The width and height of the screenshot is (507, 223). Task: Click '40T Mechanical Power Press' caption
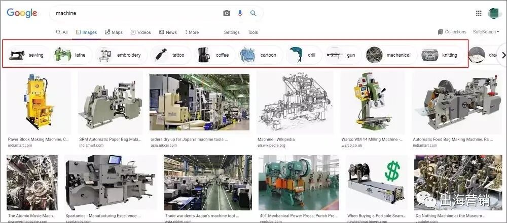299,215
